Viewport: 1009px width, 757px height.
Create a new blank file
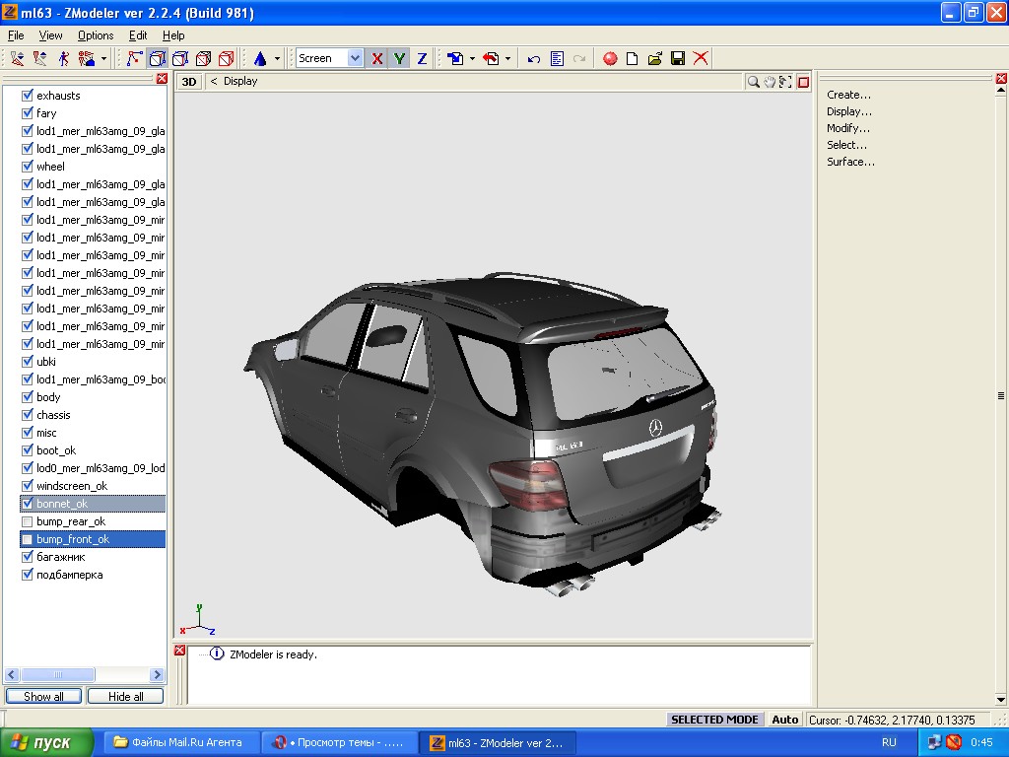click(x=632, y=58)
